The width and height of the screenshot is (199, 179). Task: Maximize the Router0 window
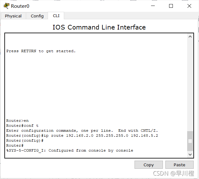(x=171, y=6)
